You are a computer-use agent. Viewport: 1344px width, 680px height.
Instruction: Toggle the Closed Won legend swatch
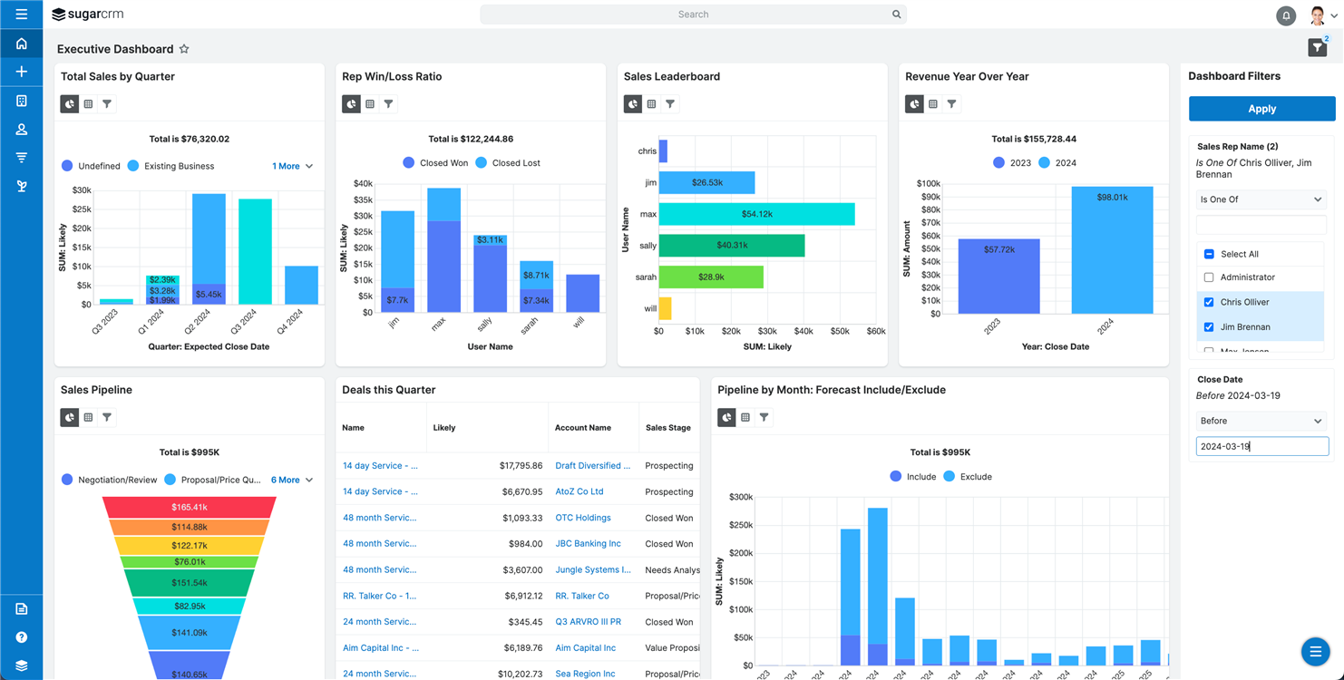(x=409, y=163)
